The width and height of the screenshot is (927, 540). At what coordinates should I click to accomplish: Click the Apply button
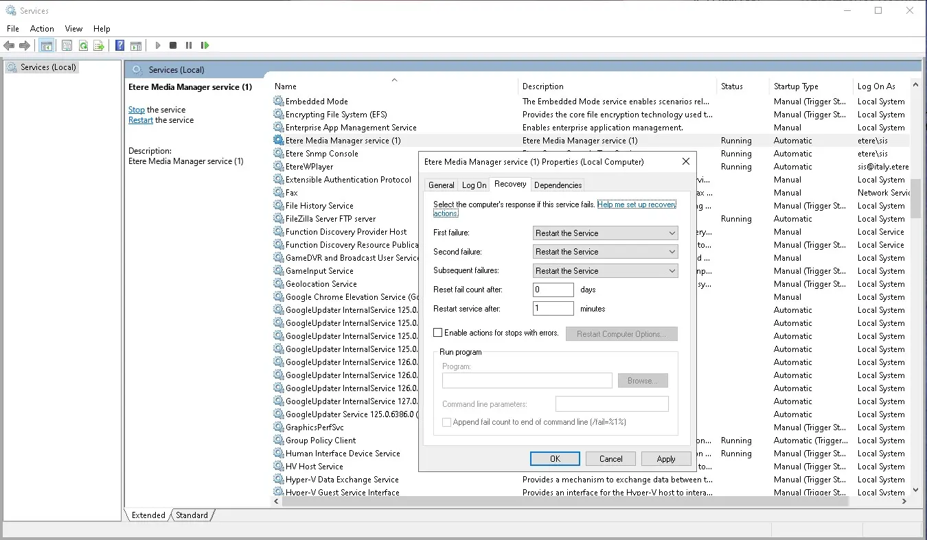pyautogui.click(x=665, y=459)
